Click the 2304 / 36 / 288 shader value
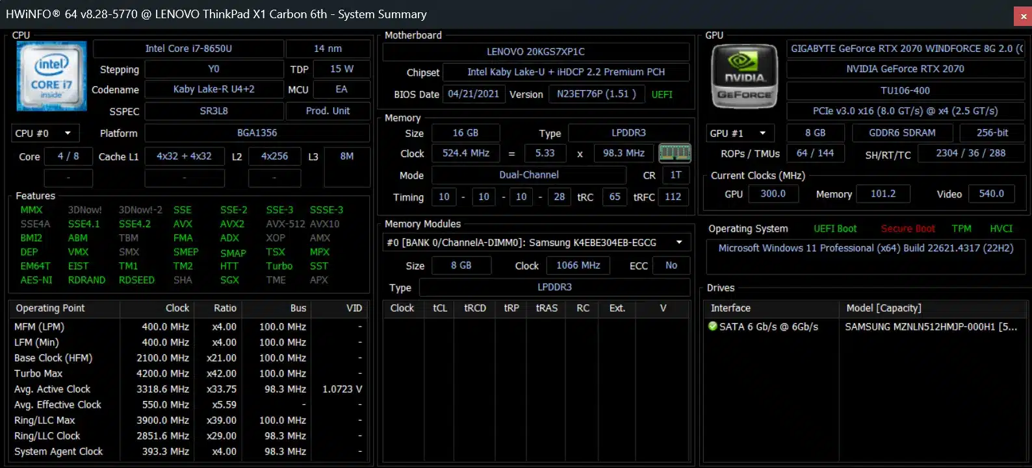The height and width of the screenshot is (468, 1032). [971, 153]
